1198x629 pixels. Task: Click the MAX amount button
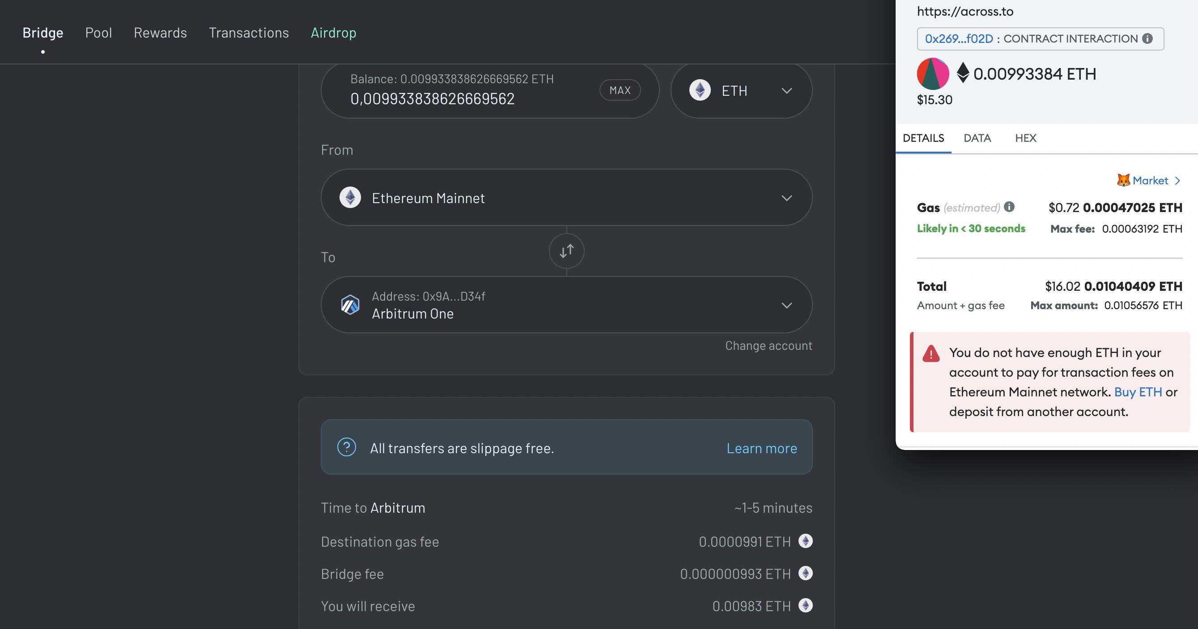[x=620, y=90]
